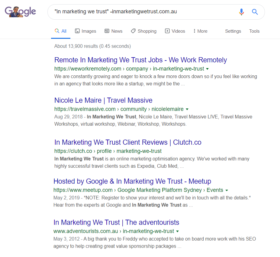Switch to the Videos tab
The width and height of the screenshot is (280, 257).
(175, 31)
